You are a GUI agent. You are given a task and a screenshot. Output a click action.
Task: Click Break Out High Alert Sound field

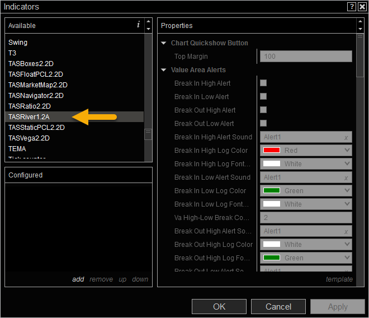[306, 231]
